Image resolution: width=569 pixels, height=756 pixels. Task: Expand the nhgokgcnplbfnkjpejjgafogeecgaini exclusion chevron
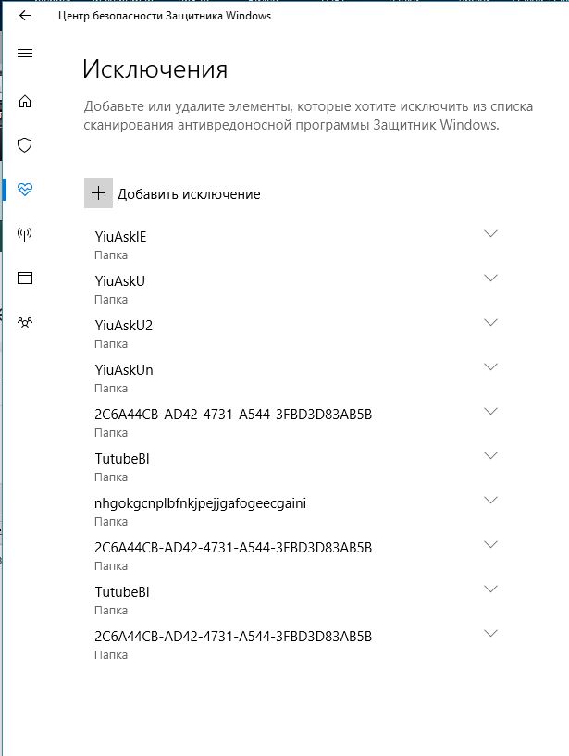[491, 501]
